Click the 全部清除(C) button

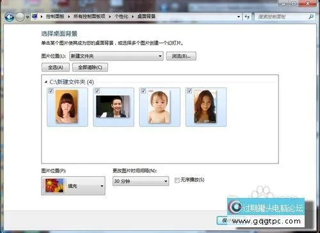pyautogui.click(x=90, y=68)
